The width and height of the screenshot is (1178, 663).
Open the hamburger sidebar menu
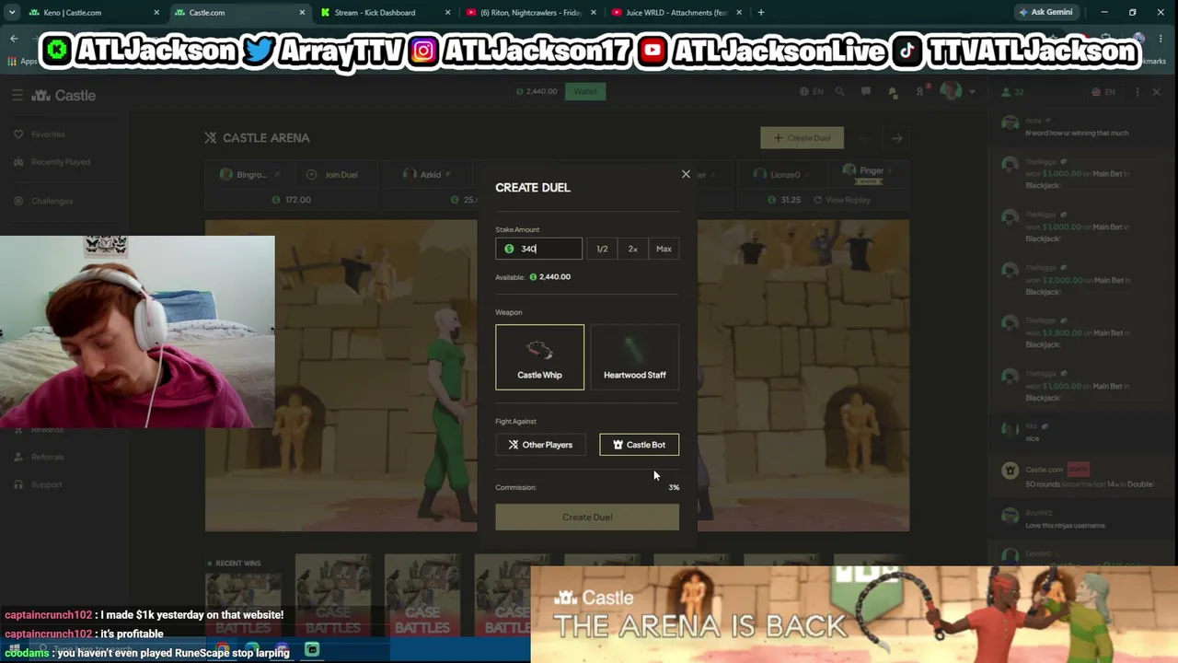[x=17, y=95]
